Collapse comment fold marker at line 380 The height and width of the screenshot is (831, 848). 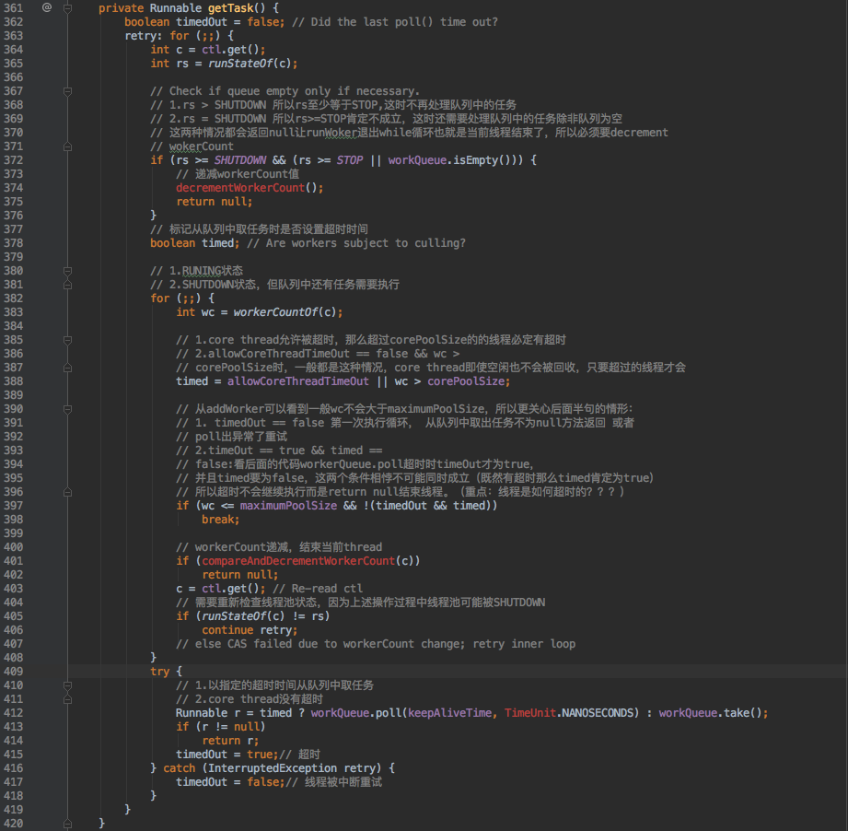coord(67,271)
